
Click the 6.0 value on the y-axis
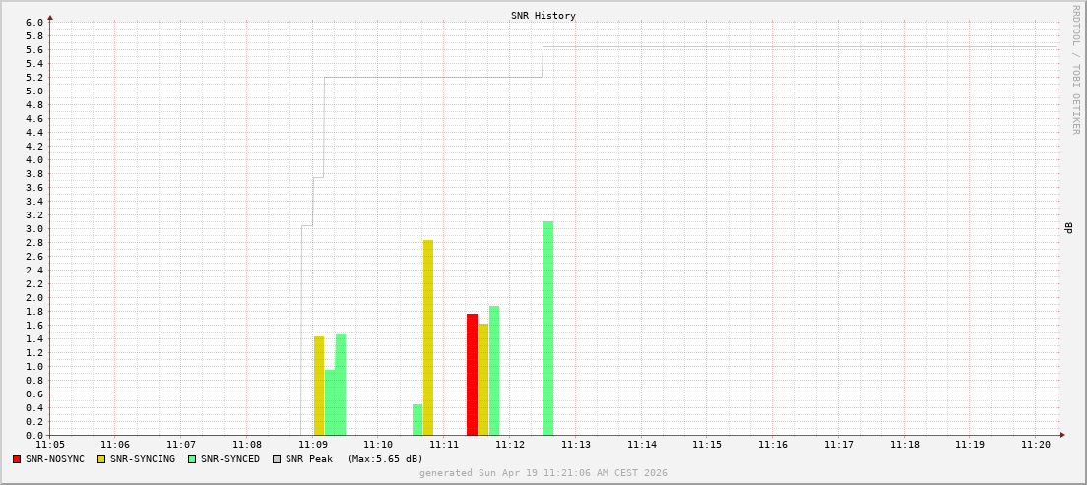34,23
